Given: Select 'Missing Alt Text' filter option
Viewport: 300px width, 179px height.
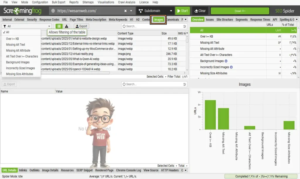Looking at the screenshot, I should [16, 45].
